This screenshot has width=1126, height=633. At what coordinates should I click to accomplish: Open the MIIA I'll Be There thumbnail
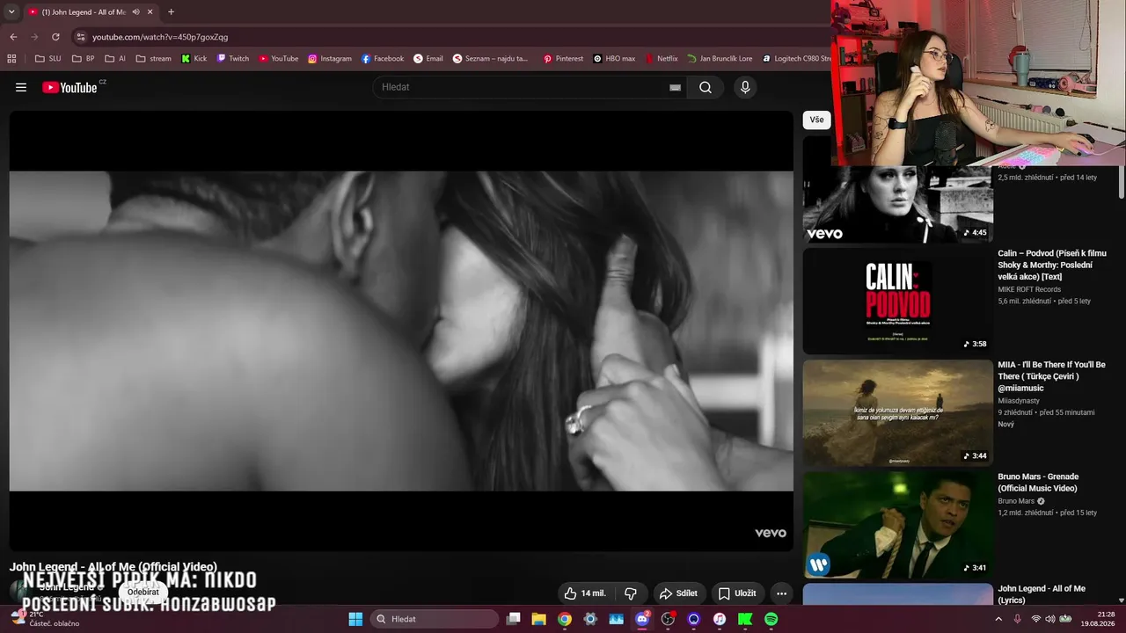pos(897,413)
